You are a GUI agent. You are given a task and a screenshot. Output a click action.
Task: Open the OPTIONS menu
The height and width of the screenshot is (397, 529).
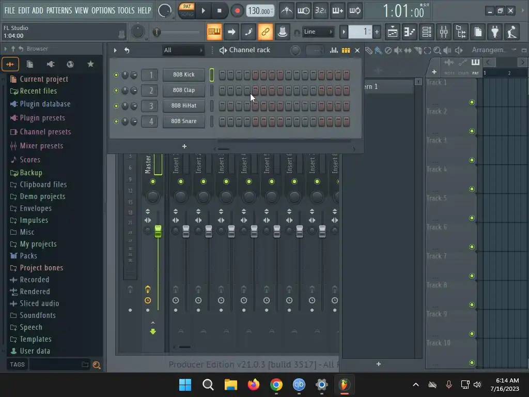pos(103,10)
